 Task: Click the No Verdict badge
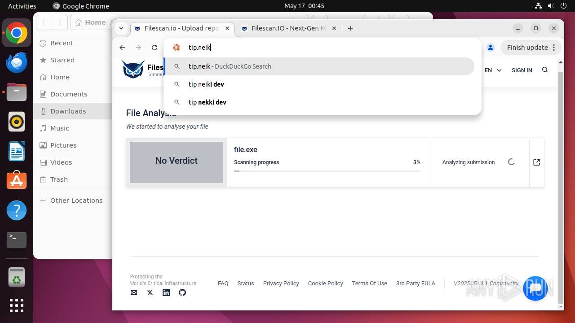(x=177, y=162)
